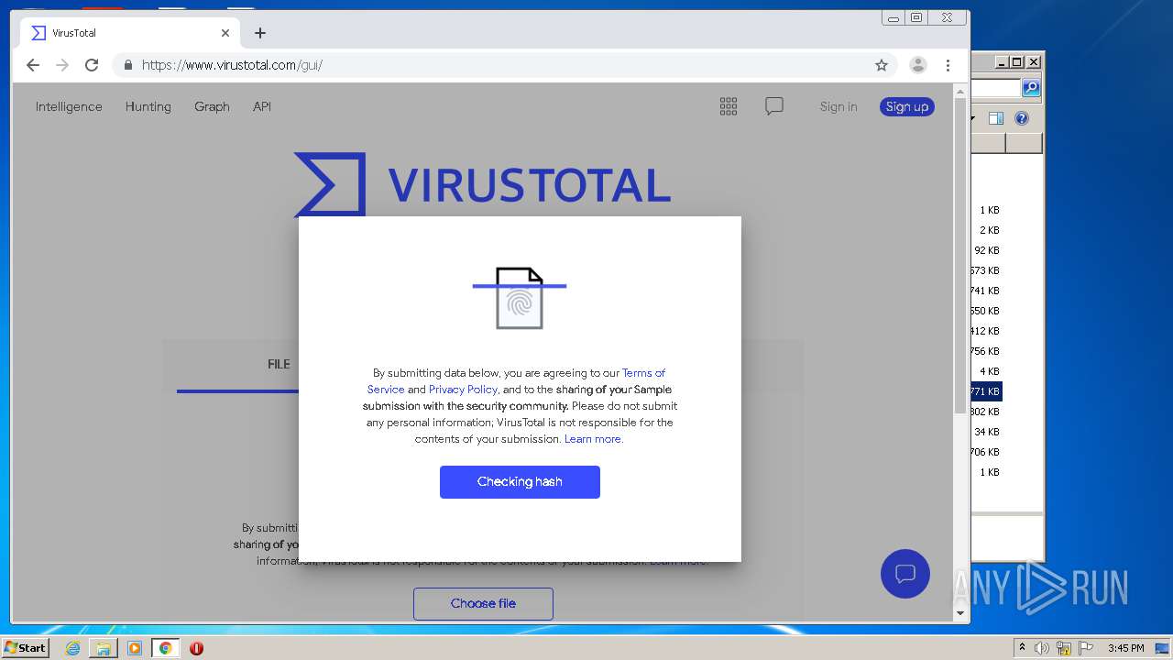The image size is (1173, 660).
Task: Click Learn more link in dialog
Action: pyautogui.click(x=592, y=439)
